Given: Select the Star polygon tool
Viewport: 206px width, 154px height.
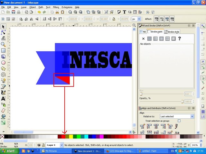Looking at the screenshot, I should [3, 69].
